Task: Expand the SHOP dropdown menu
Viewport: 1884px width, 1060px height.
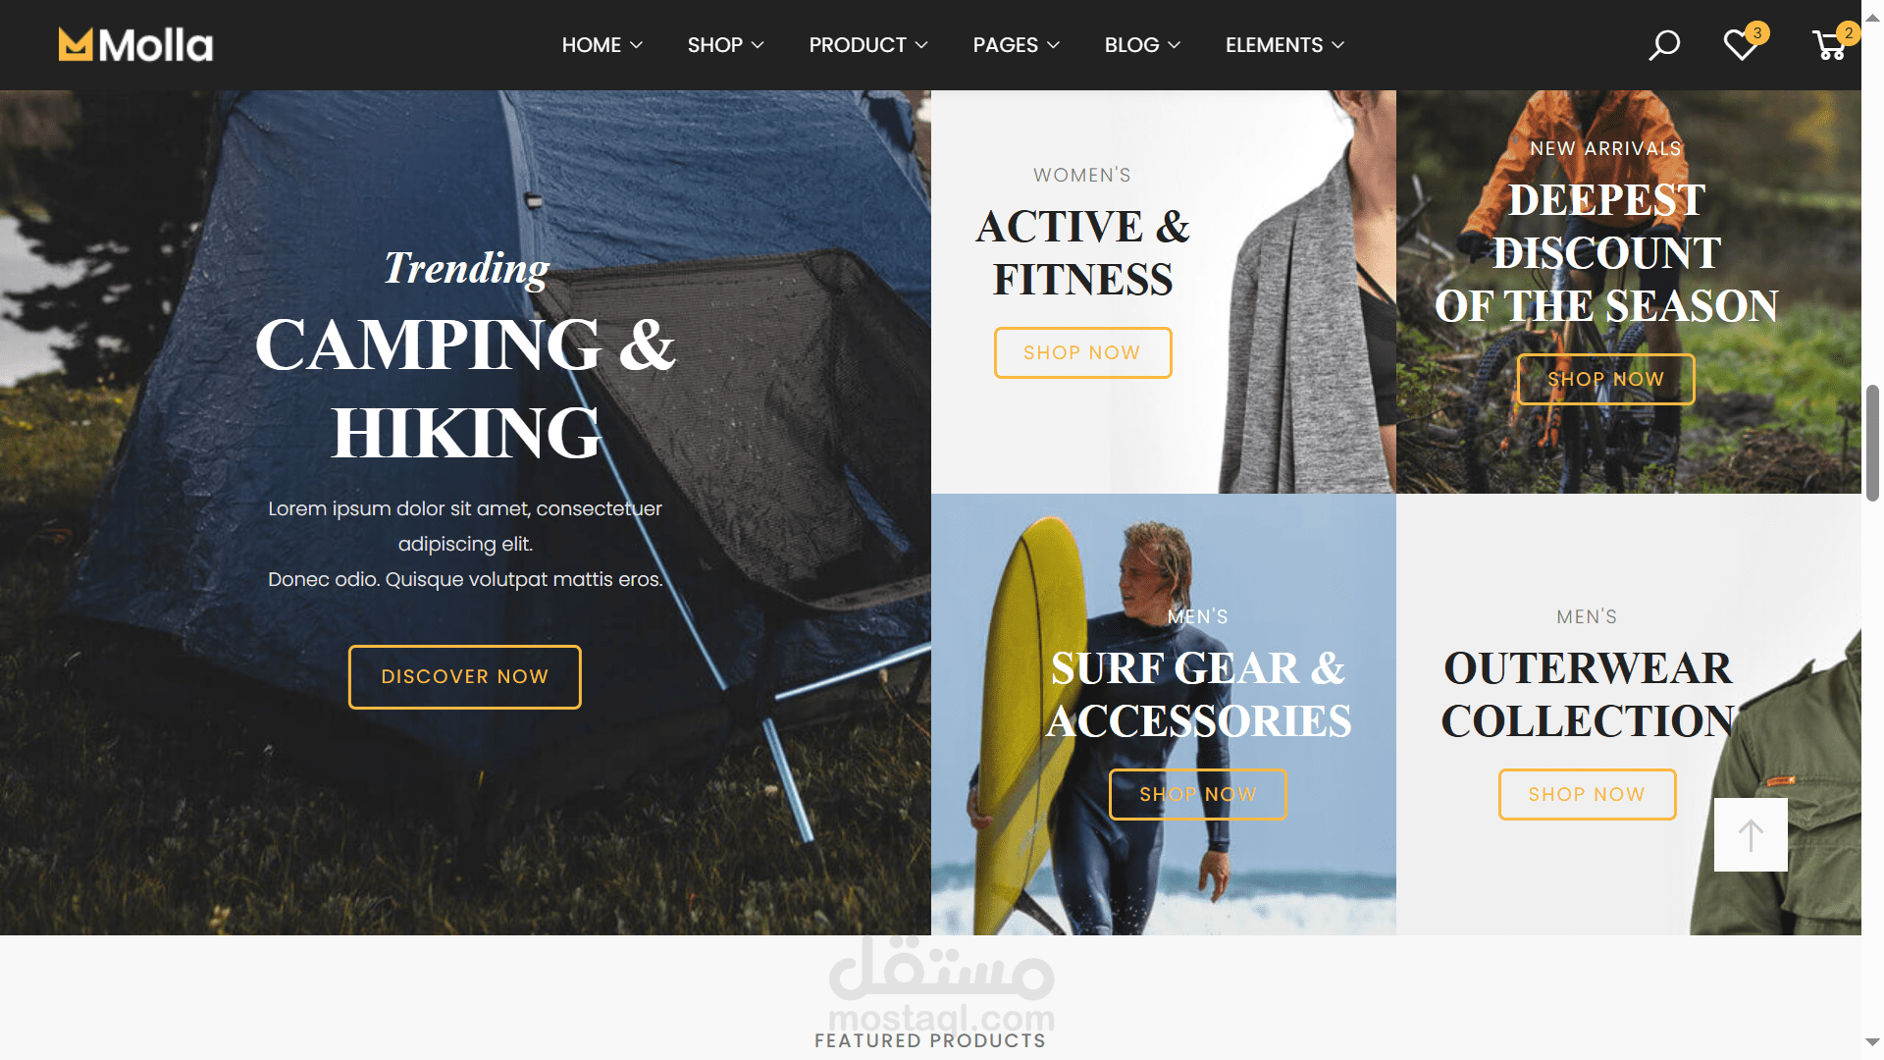Action: [725, 45]
